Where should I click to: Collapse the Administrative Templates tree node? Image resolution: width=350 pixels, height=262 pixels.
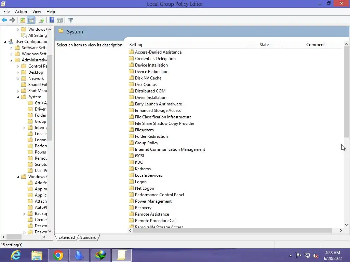[11, 60]
